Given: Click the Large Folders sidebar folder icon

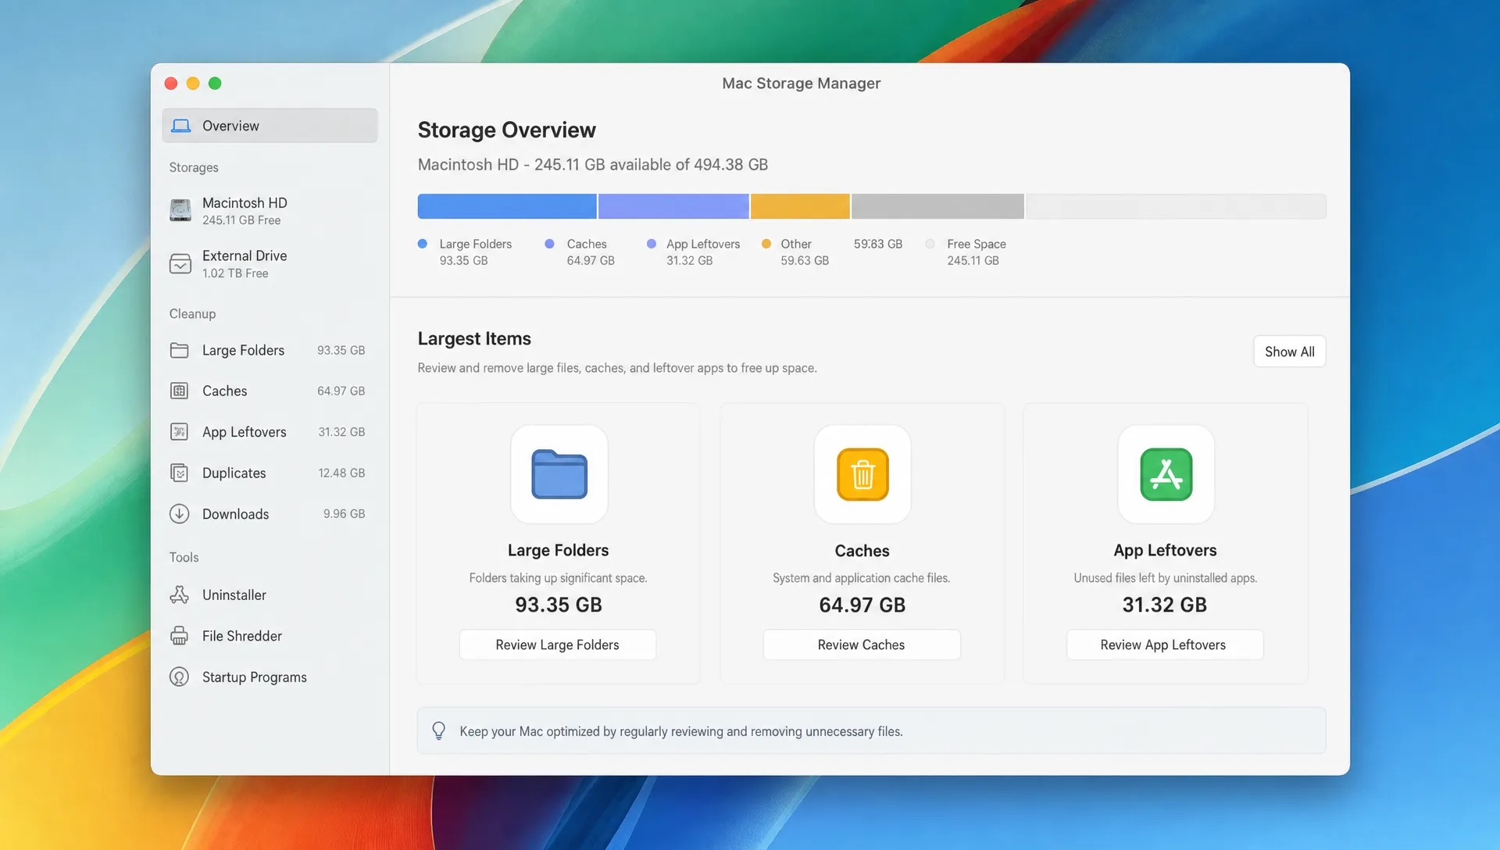Looking at the screenshot, I should [x=180, y=350].
